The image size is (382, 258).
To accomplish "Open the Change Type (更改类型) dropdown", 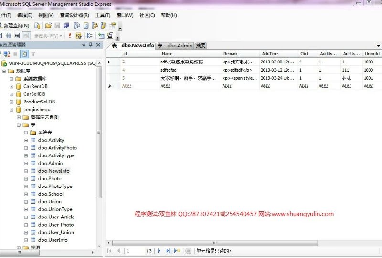I will coord(48,36).
